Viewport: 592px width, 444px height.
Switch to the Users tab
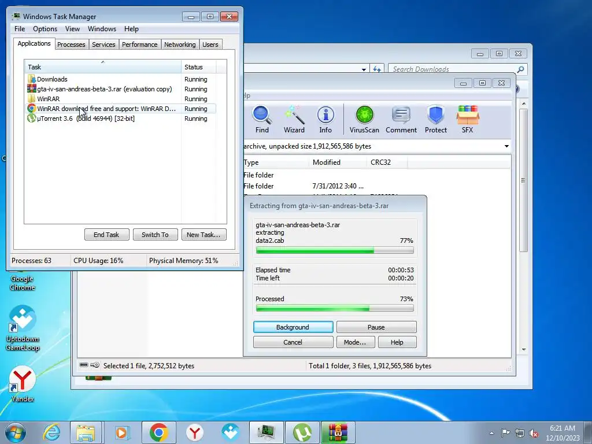(210, 45)
